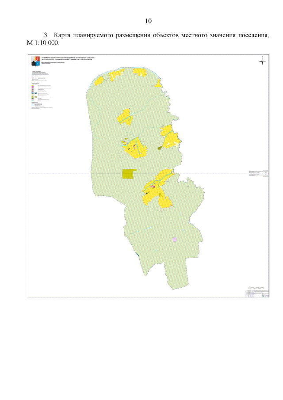Click the blue sliver on southwestern border

tap(138, 255)
